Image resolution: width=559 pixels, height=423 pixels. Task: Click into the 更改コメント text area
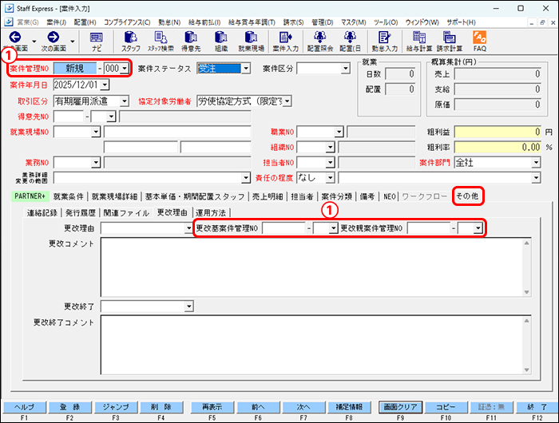tap(316, 267)
